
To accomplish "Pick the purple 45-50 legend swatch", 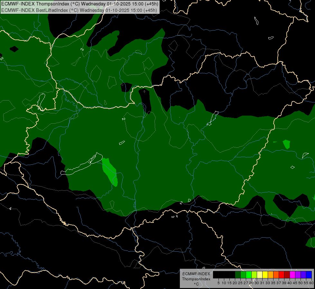I will pos(298,275).
